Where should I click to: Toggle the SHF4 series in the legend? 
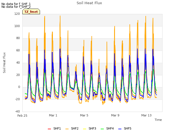click(x=107, y=128)
